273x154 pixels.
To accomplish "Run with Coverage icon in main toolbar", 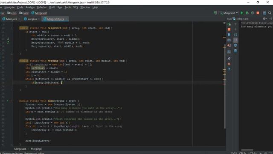I will [252, 13].
